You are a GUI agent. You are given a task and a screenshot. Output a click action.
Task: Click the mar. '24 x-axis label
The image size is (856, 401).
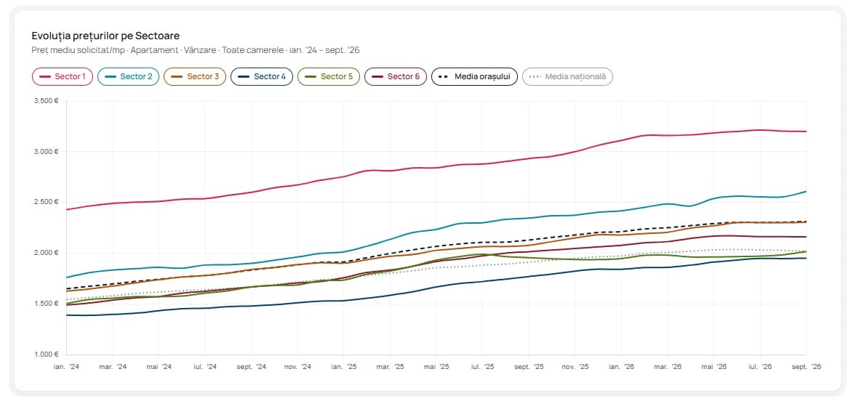(113, 367)
